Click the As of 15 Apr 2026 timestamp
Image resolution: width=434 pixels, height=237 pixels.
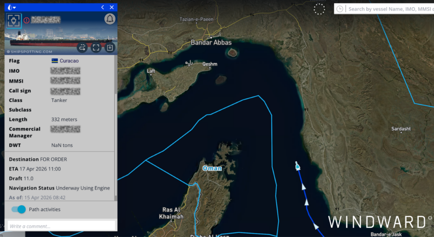coord(37,198)
